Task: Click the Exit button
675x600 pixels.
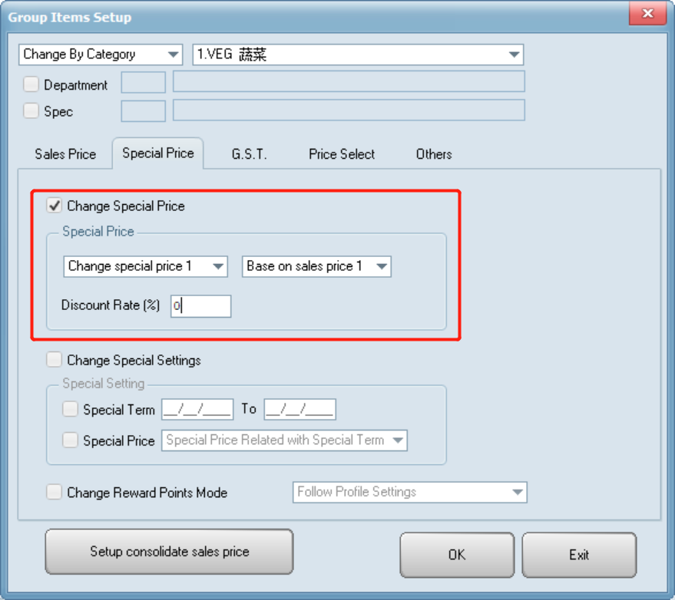Action: click(579, 555)
